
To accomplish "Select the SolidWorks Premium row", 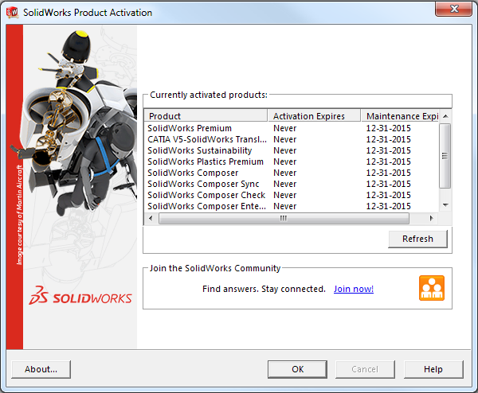I will (x=292, y=128).
